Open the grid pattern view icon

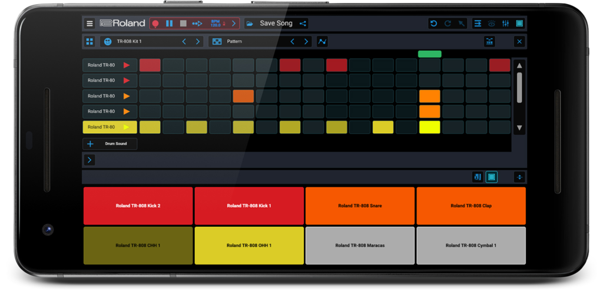point(519,24)
